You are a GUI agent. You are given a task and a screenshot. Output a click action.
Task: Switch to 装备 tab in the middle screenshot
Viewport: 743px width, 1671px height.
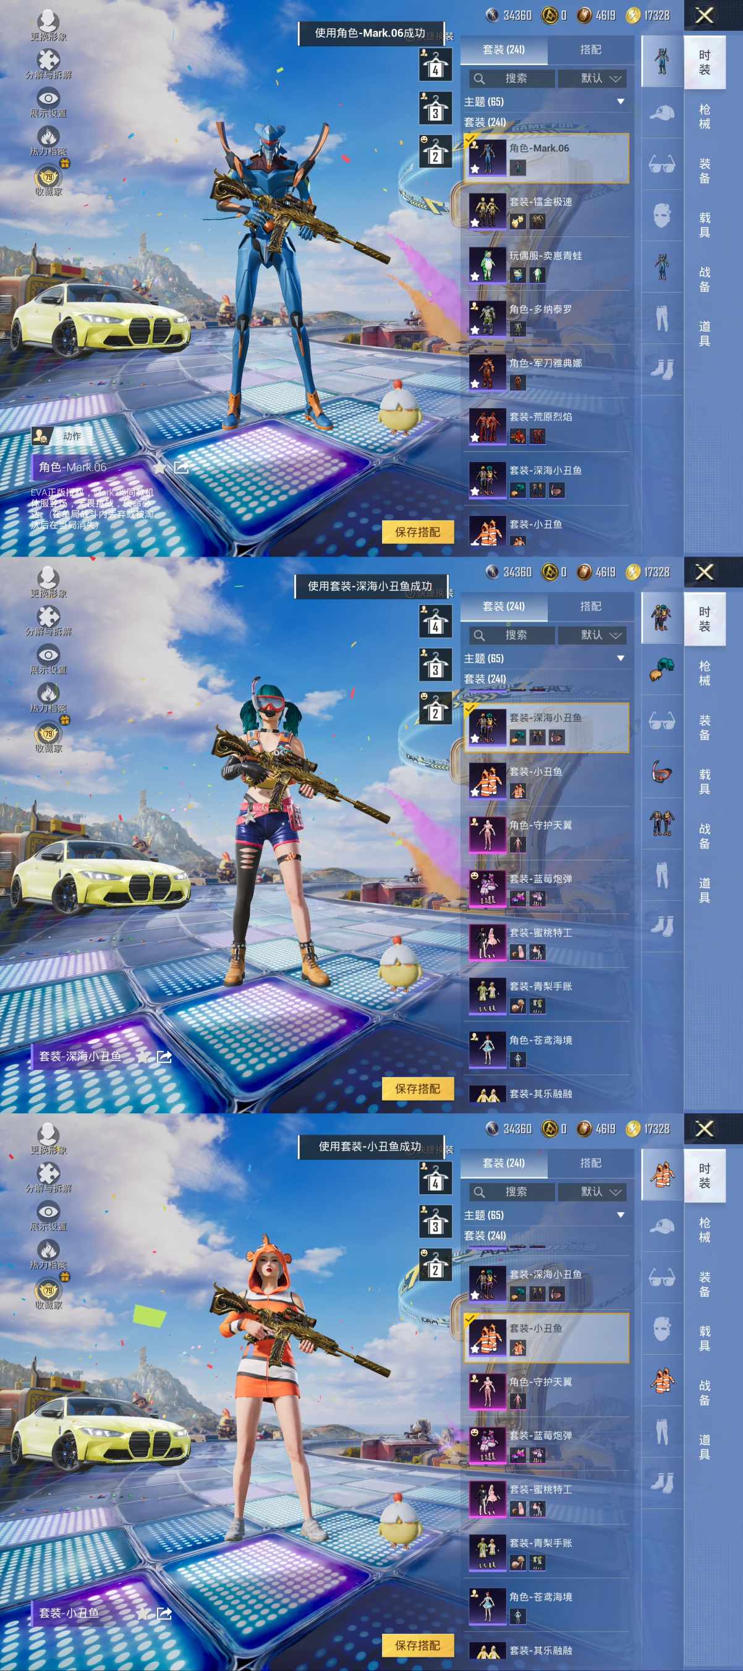click(x=705, y=727)
